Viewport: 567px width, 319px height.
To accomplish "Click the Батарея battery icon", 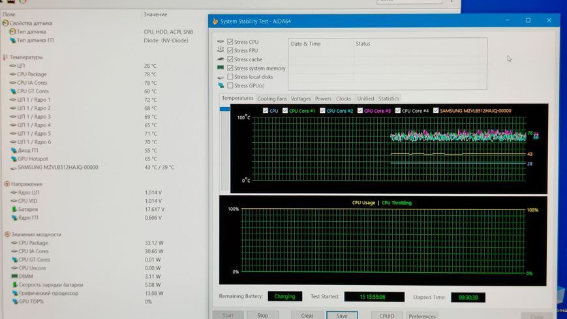I will (14, 209).
